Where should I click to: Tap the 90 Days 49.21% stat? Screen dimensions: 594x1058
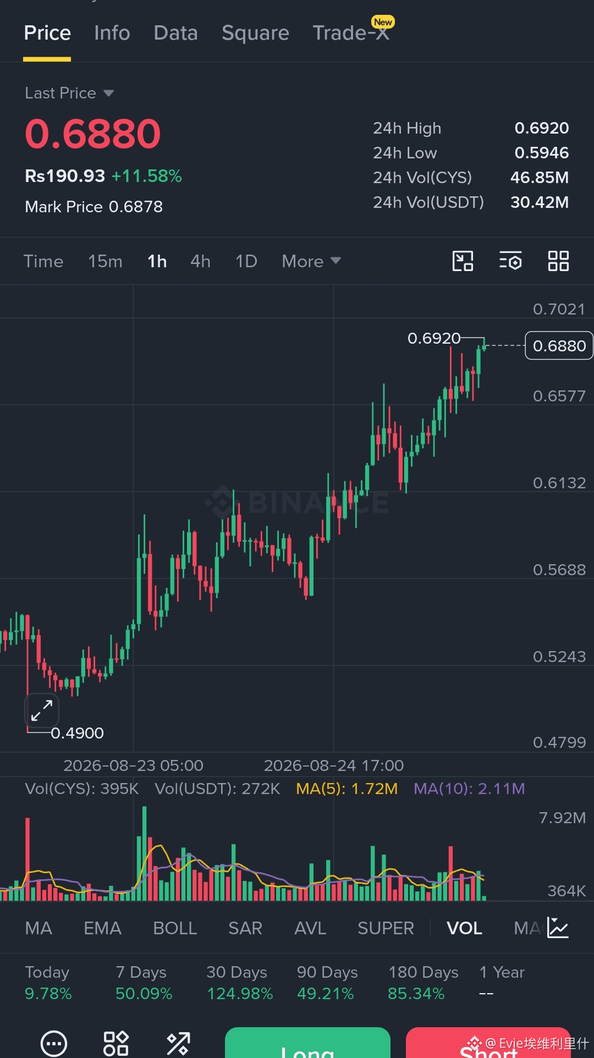(327, 983)
